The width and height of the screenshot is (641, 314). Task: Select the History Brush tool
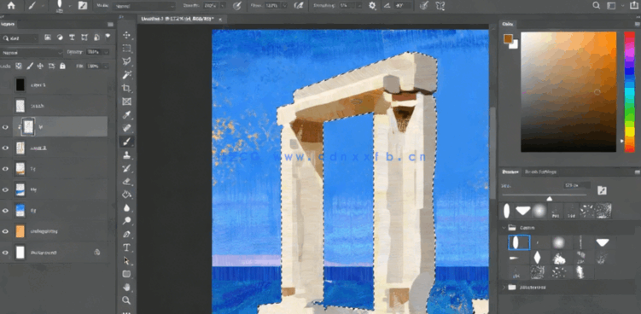[126, 168]
